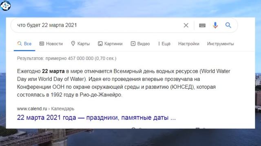
Task: Switch to the 'Картинки' tab
Action: click(110, 44)
